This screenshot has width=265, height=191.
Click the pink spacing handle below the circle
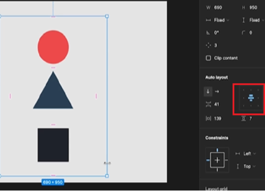tap(53, 67)
